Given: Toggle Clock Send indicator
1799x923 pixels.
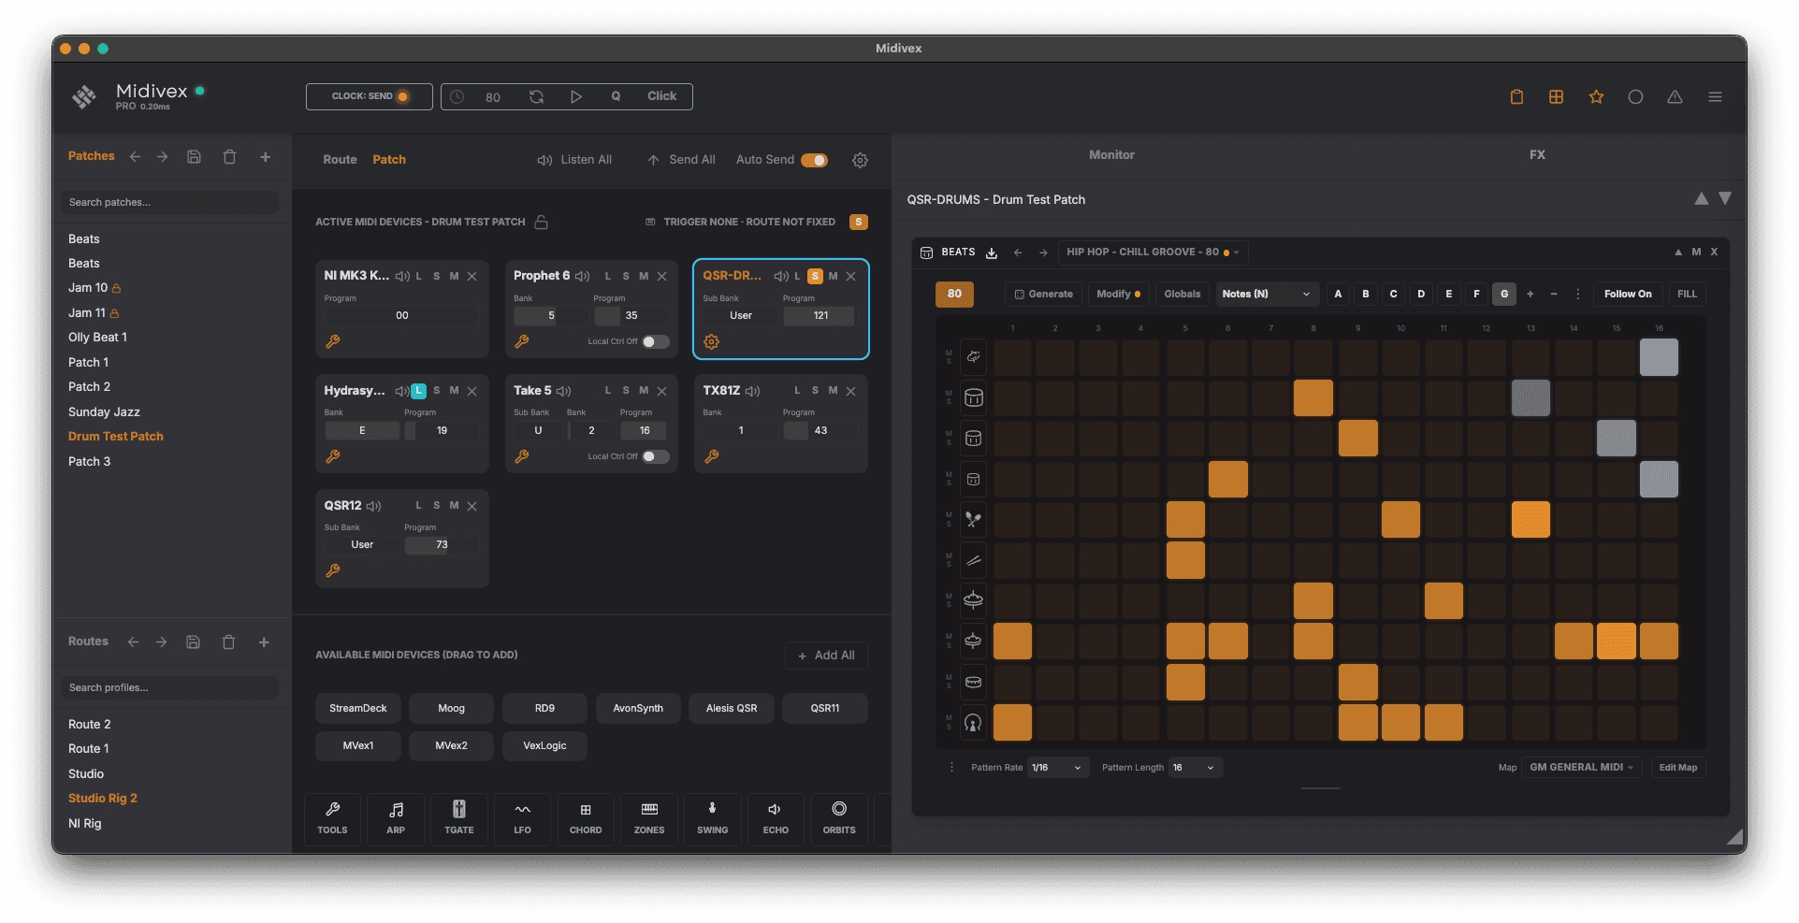Looking at the screenshot, I should pos(402,96).
